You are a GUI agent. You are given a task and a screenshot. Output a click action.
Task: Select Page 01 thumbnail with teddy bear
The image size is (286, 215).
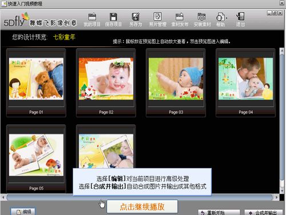pos(36,79)
